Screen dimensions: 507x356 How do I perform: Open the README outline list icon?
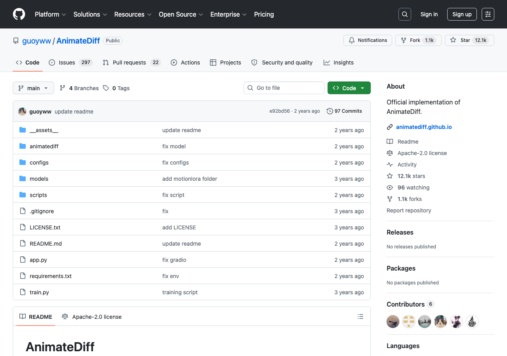tap(360, 316)
